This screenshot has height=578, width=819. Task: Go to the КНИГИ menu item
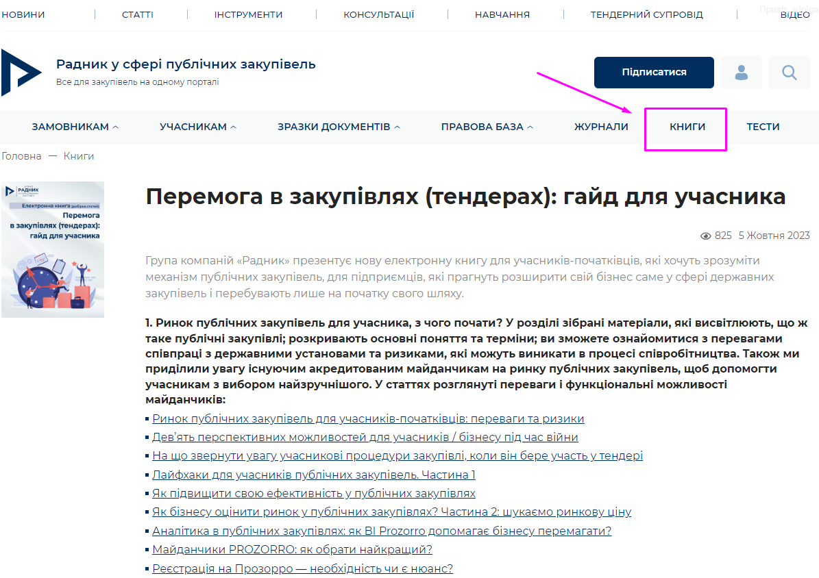687,127
